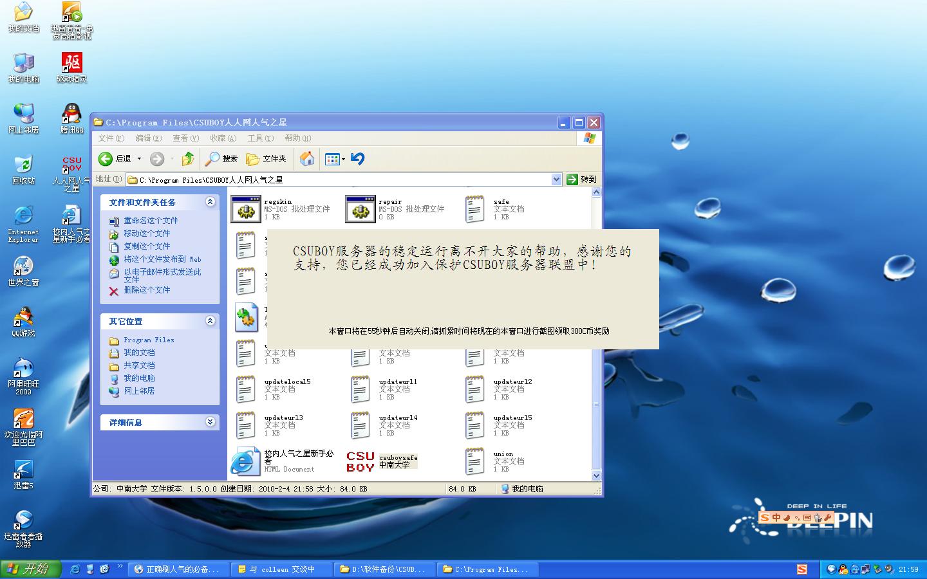Viewport: 927px width, 579px height.
Task: Click the 开始 Start button
Action: (x=30, y=569)
